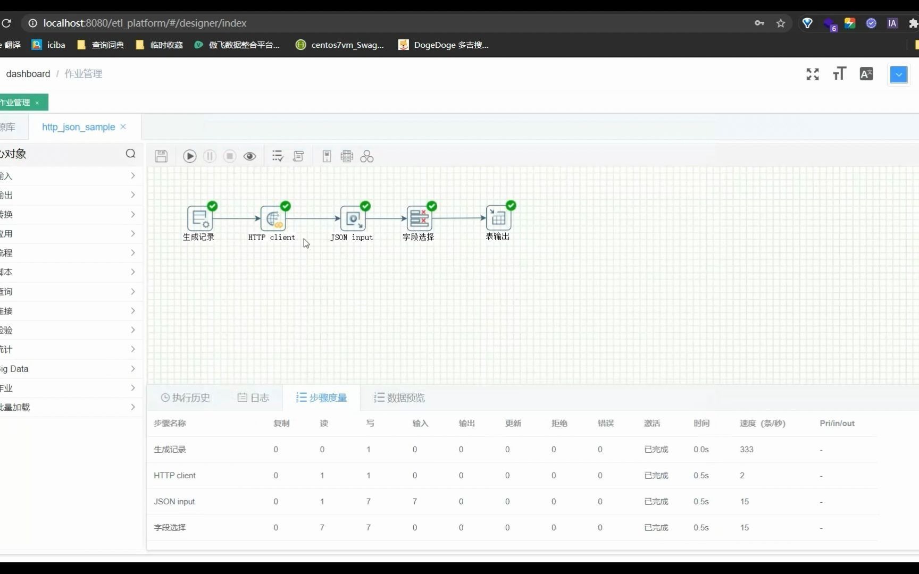This screenshot has height=574, width=919.
Task: Expand the 转换 category
Action: click(x=71, y=214)
